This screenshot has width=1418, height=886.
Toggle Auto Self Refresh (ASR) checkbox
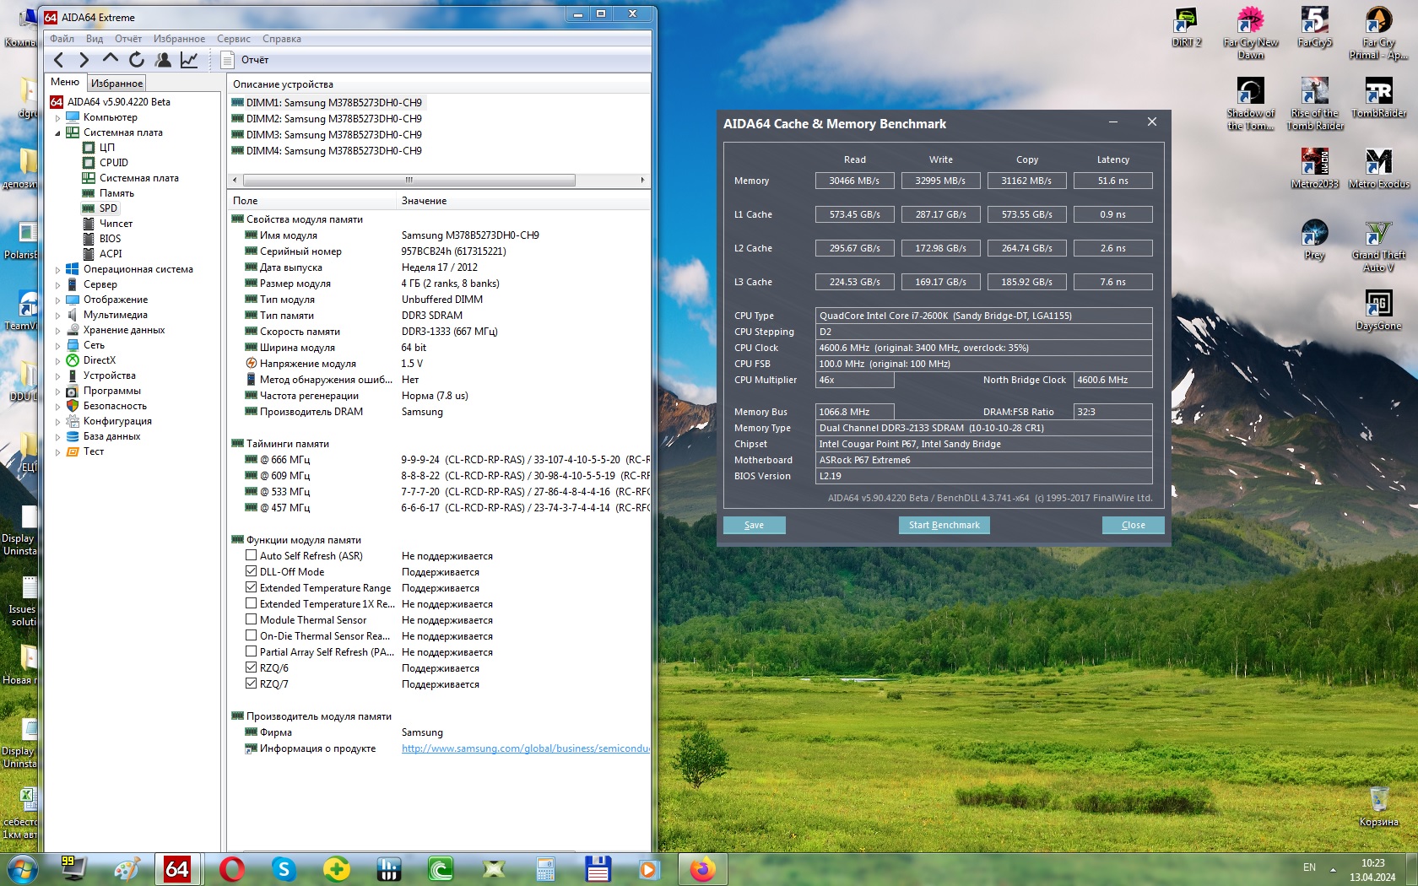[x=251, y=555]
